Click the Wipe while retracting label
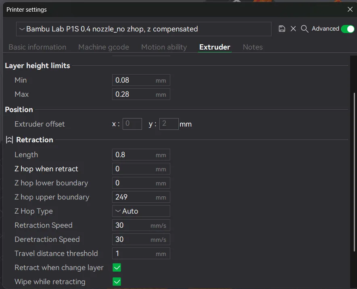Screen dimensions: 357x289 (50, 282)
